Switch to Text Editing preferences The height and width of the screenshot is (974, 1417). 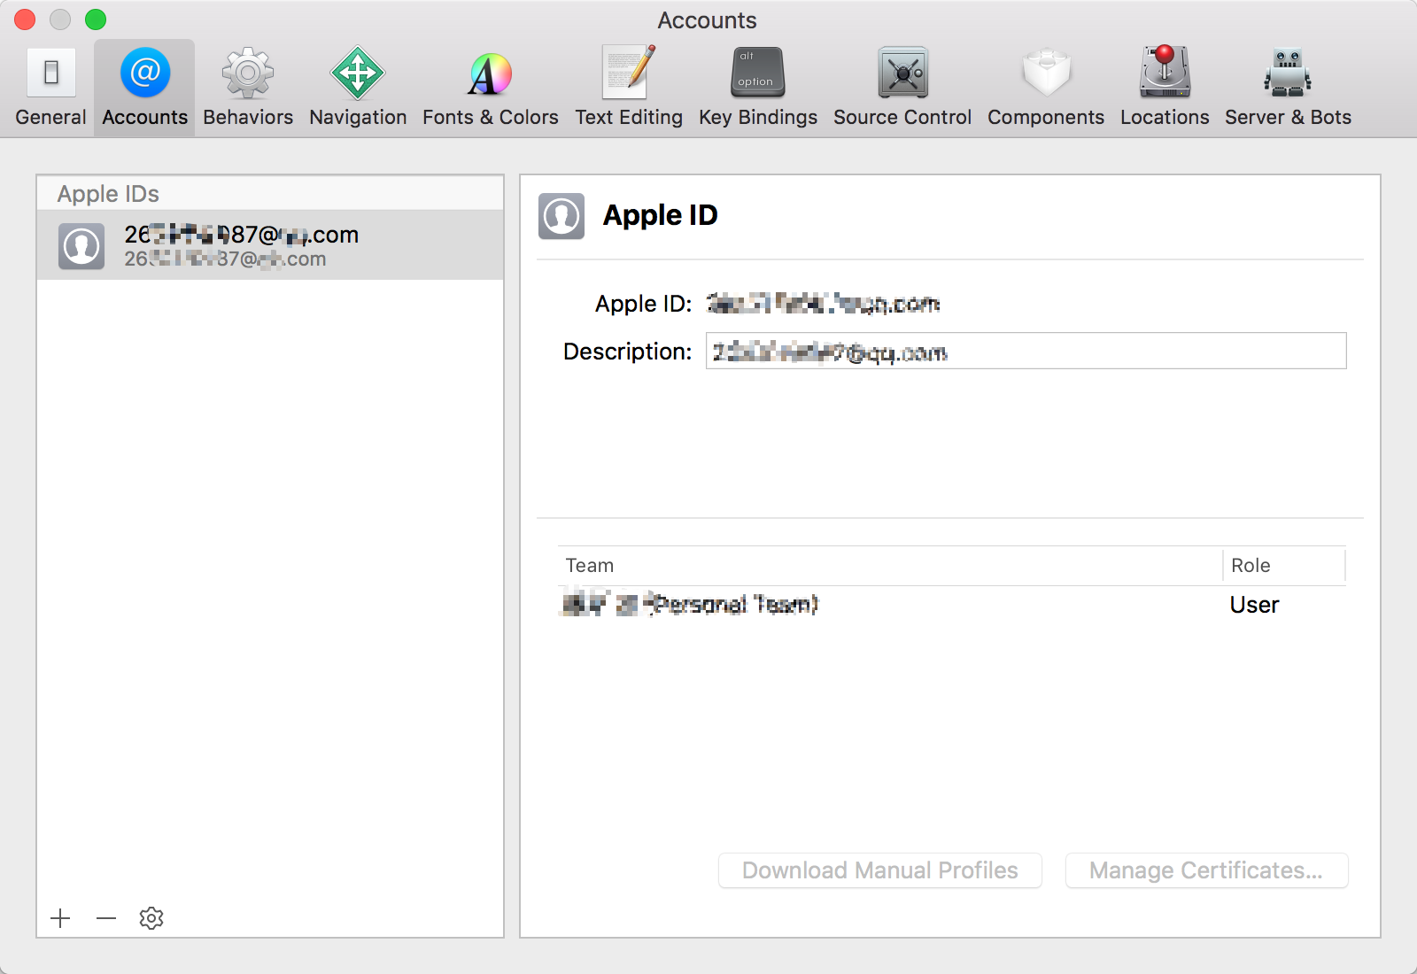(x=629, y=88)
